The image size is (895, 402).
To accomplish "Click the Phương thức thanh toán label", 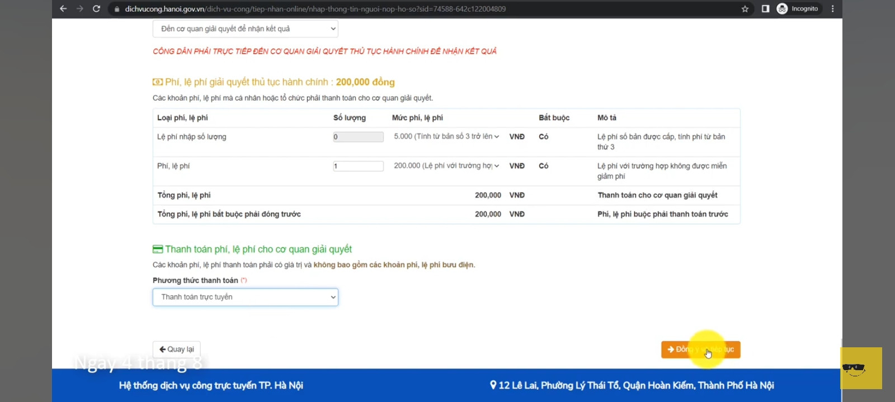I will 195,280.
